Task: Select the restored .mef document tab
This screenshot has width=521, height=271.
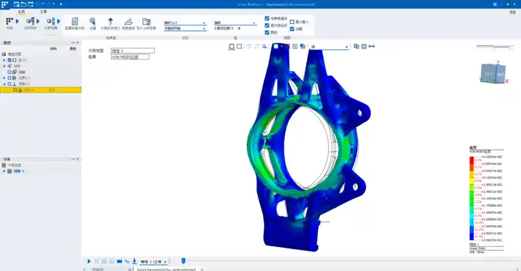Action: click(x=166, y=270)
